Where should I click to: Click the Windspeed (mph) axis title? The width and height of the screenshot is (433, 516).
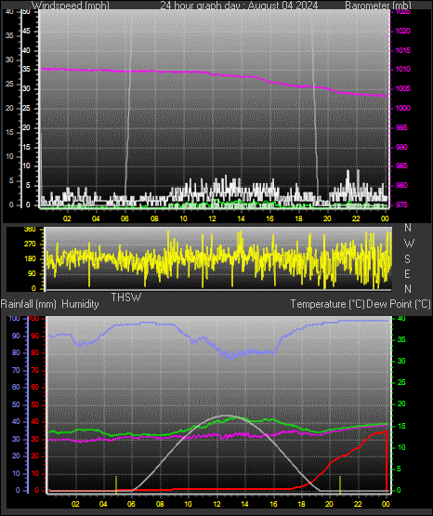[70, 5]
